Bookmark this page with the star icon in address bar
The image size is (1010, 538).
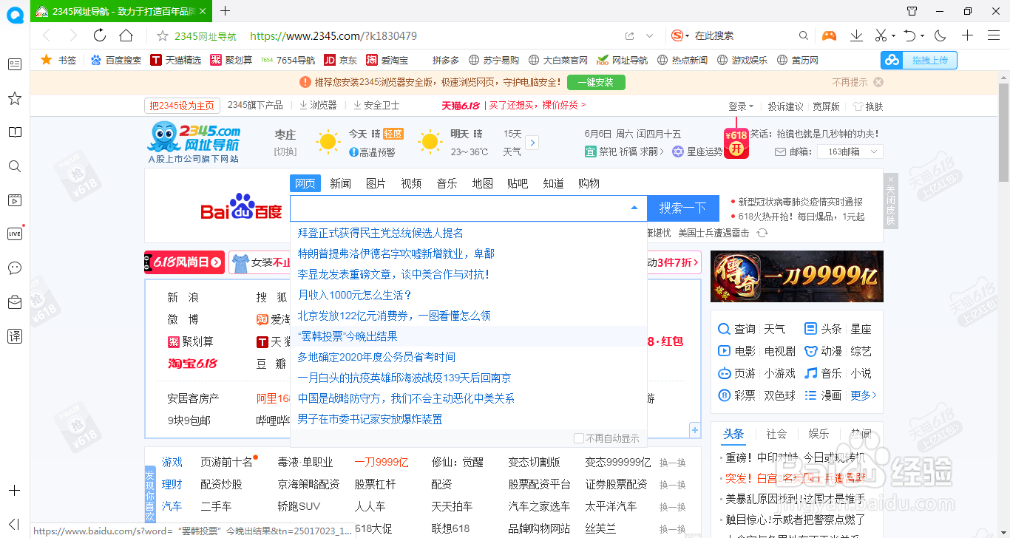coord(163,35)
